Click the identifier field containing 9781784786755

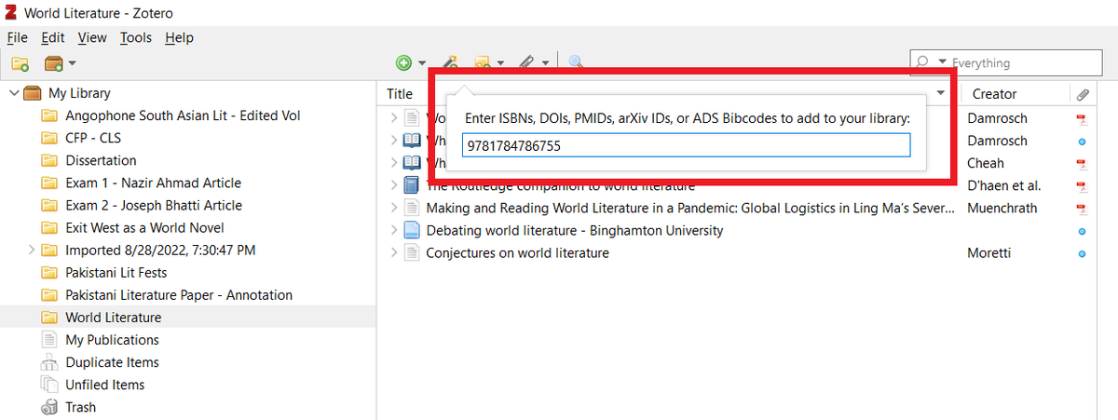point(686,145)
